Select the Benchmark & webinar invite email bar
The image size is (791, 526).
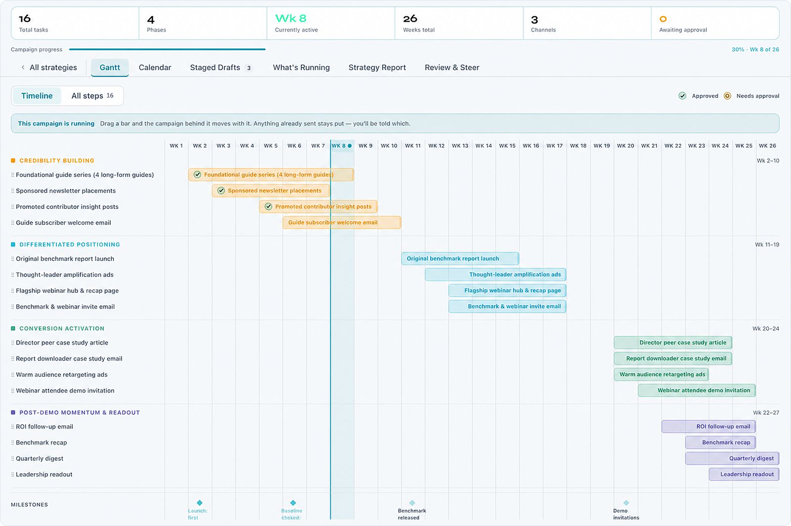pos(507,306)
